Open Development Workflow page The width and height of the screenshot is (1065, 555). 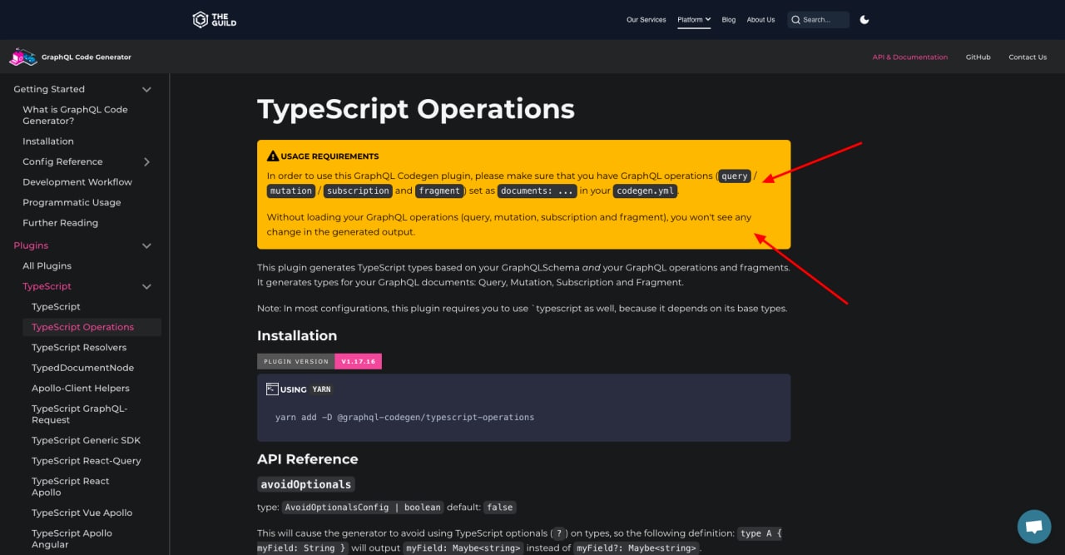[x=77, y=182]
